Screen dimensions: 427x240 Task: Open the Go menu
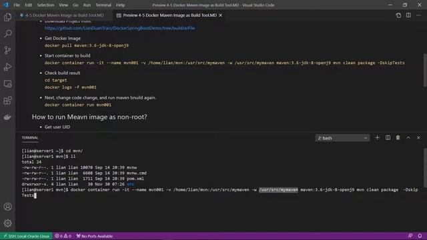75,5
